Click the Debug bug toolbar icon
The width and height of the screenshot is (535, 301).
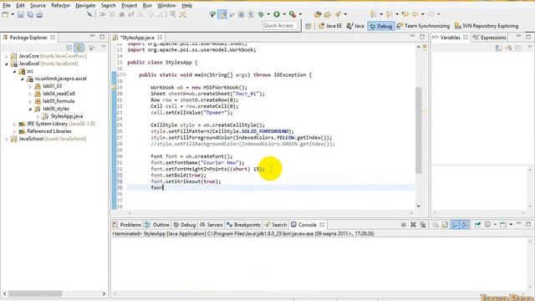click(261, 14)
